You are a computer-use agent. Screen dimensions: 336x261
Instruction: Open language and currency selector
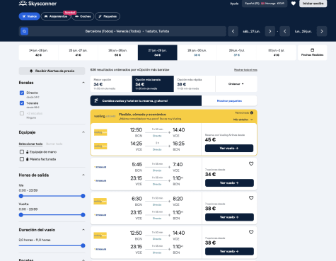coord(265,4)
